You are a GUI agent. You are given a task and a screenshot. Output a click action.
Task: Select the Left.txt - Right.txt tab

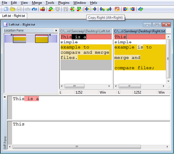(14, 16)
